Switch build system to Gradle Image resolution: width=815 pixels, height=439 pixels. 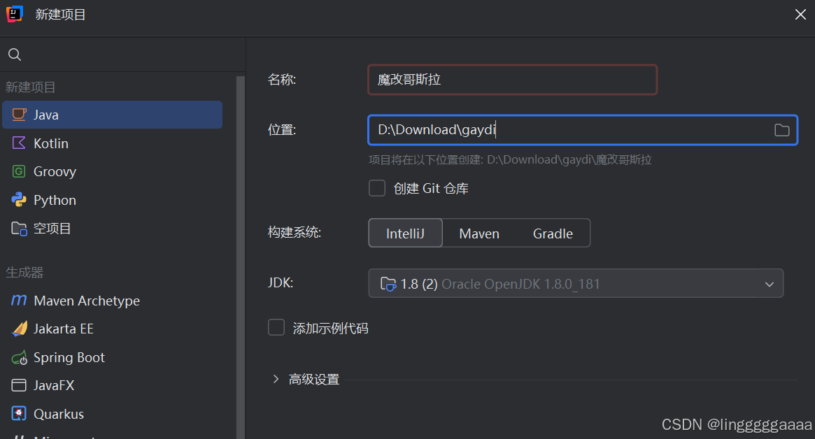point(553,233)
